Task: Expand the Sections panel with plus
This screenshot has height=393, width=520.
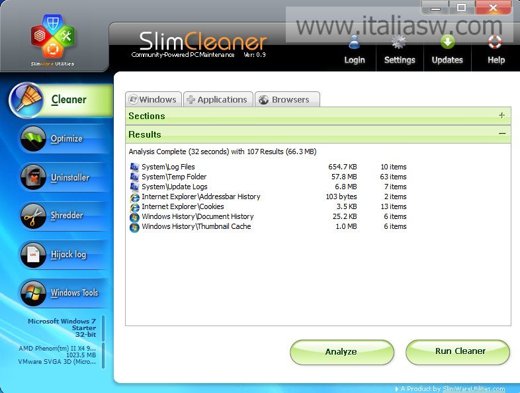Action: pos(501,115)
